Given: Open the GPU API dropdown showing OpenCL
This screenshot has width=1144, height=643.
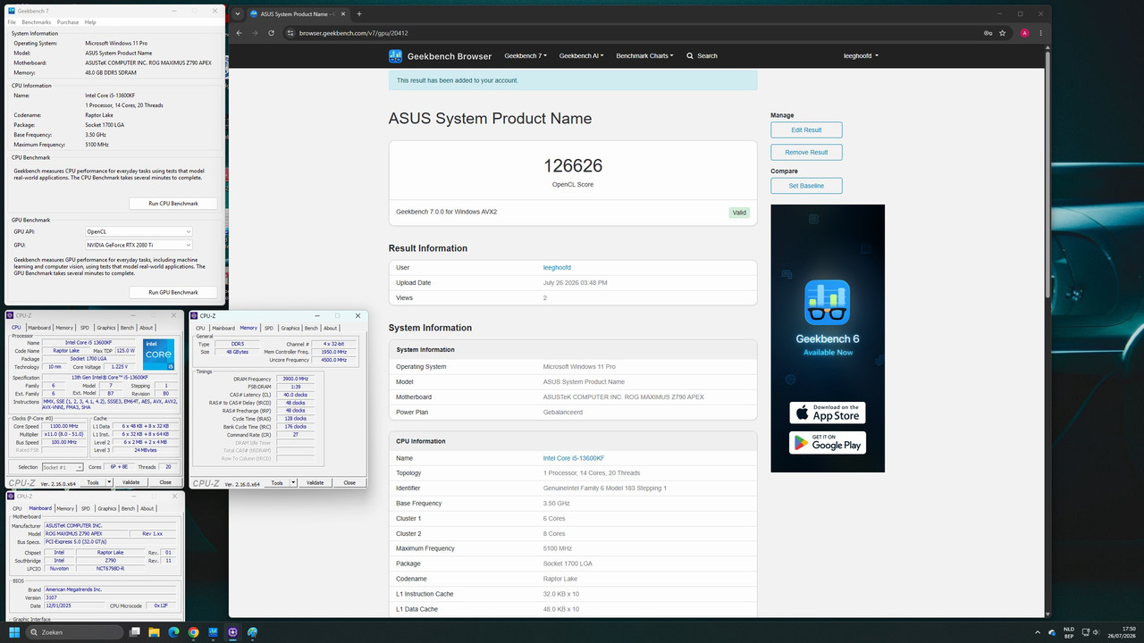Looking at the screenshot, I should 139,232.
